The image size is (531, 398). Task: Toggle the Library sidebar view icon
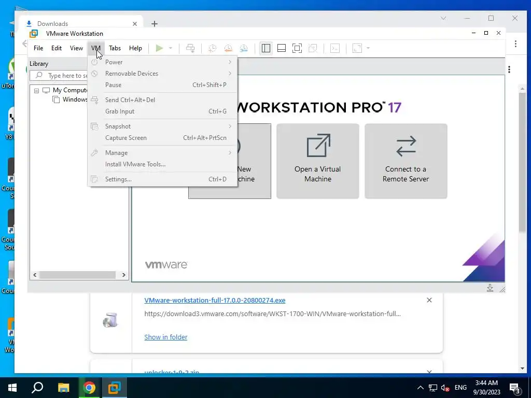(266, 48)
